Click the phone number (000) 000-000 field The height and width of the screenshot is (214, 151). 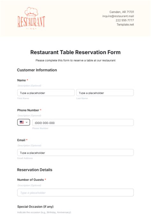tap(83, 123)
